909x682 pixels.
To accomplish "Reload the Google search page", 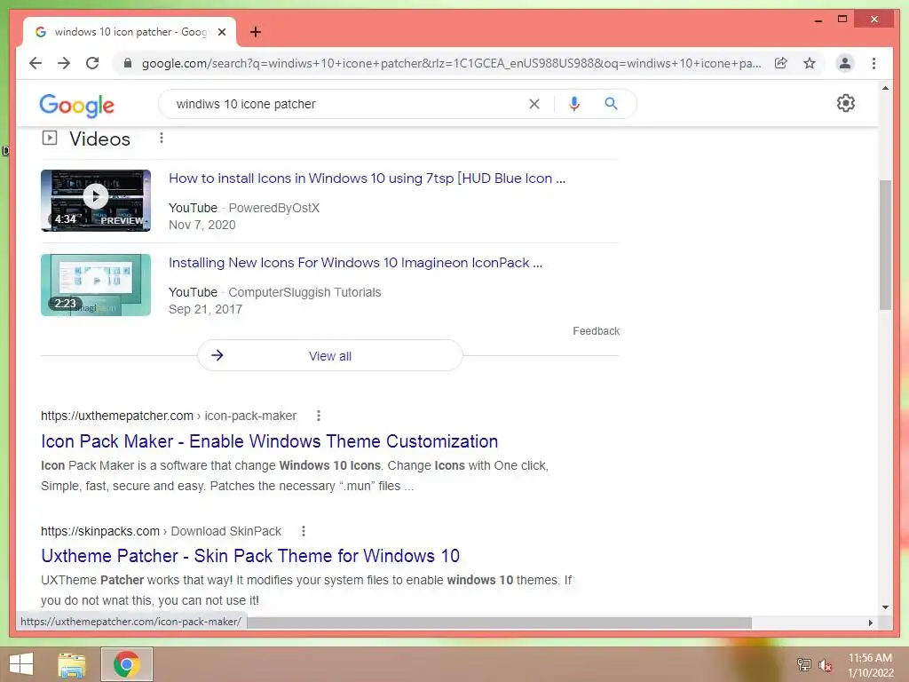I will (92, 63).
